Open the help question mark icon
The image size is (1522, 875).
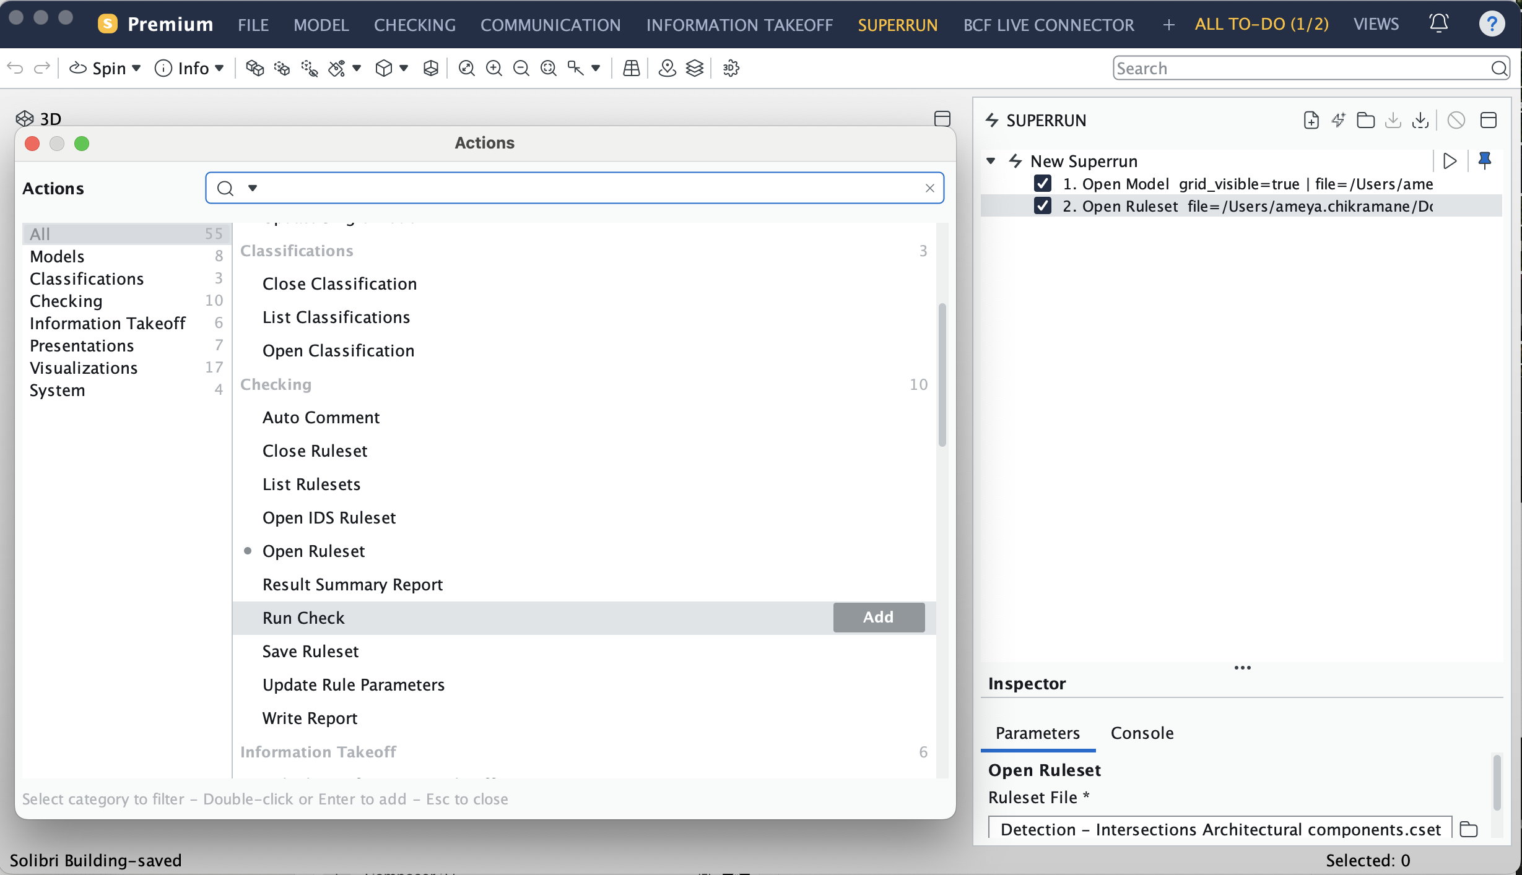click(x=1492, y=24)
